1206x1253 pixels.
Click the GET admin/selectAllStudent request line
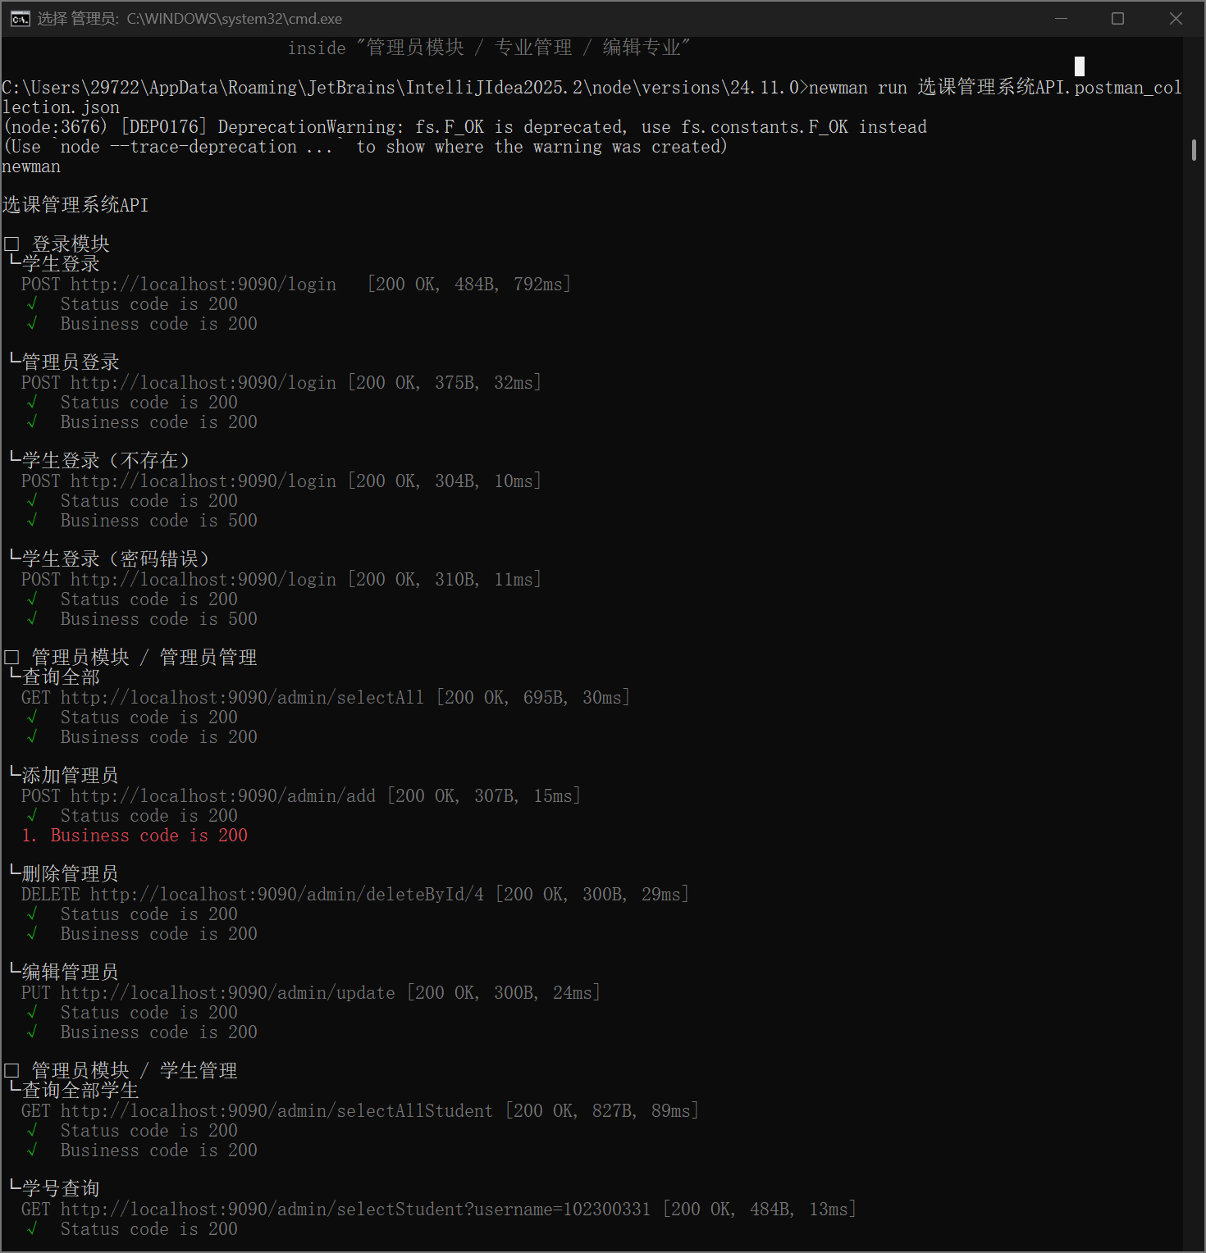360,1111
